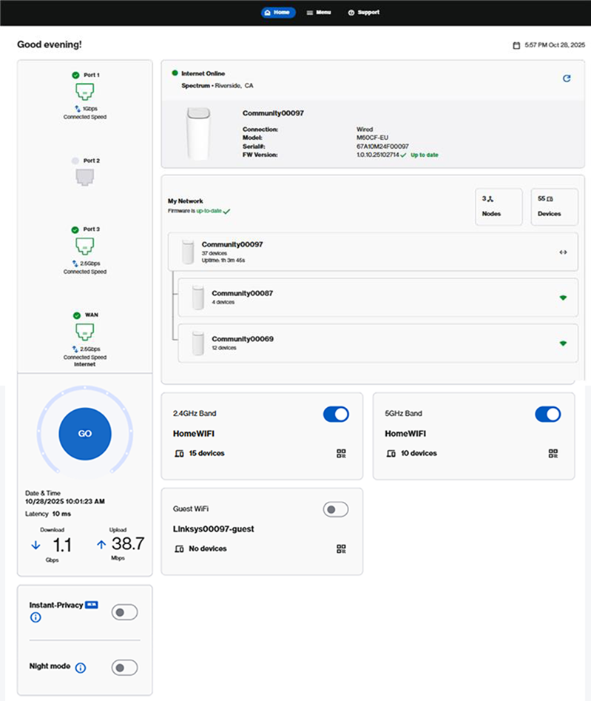This screenshot has width=591, height=701.
Task: Open the Menu in top bar
Action: [319, 13]
